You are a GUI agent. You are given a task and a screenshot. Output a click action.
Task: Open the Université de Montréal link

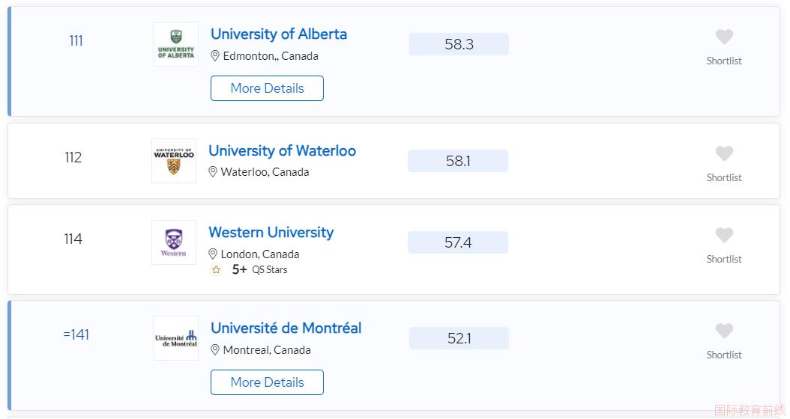pyautogui.click(x=286, y=328)
